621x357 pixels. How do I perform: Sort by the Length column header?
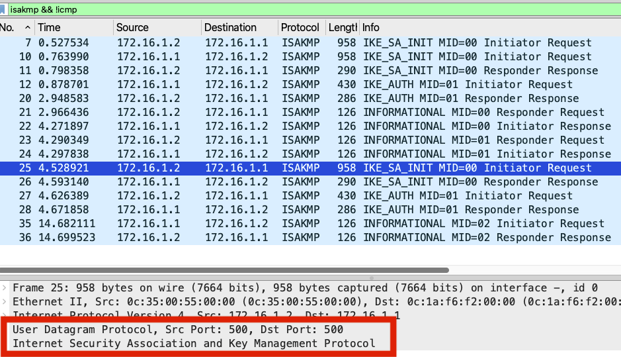pos(342,27)
